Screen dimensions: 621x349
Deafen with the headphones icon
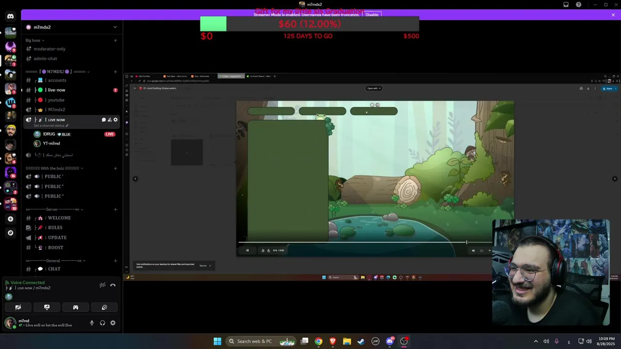[x=102, y=323]
